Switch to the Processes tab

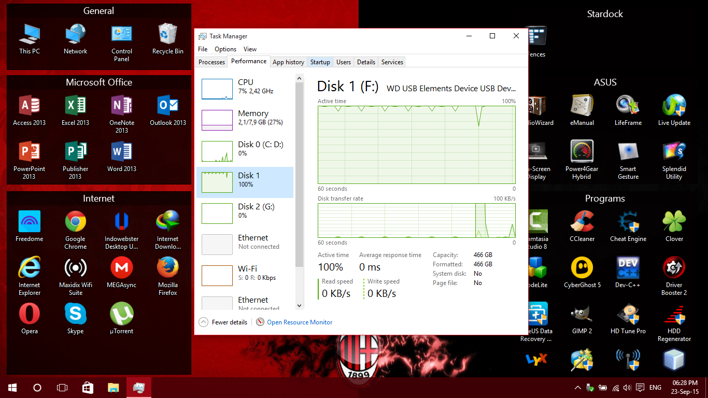point(212,62)
